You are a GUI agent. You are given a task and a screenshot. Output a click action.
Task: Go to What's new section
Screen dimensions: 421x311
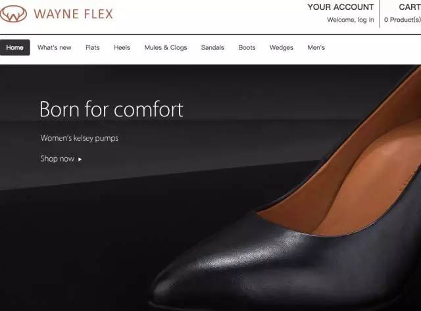pos(54,47)
